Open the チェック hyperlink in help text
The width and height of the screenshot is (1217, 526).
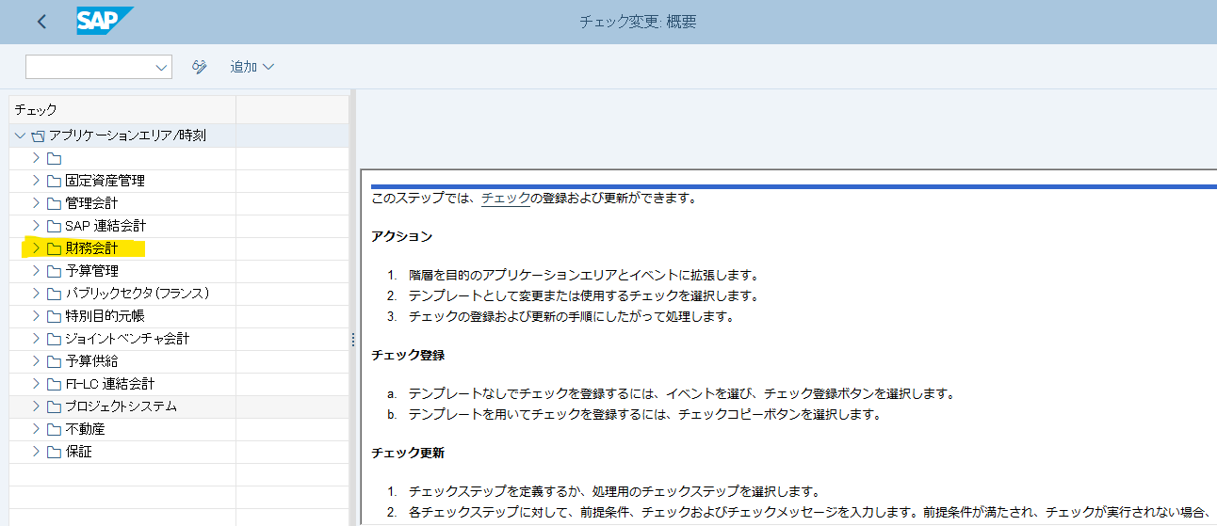(x=506, y=199)
